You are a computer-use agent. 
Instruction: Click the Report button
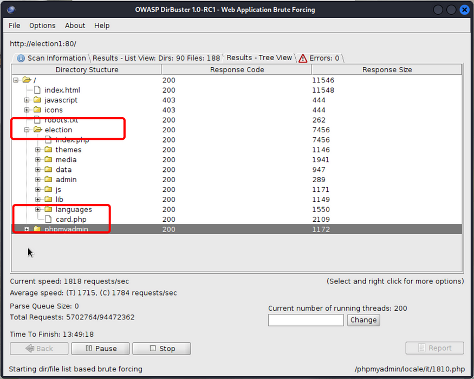pyautogui.click(x=434, y=348)
